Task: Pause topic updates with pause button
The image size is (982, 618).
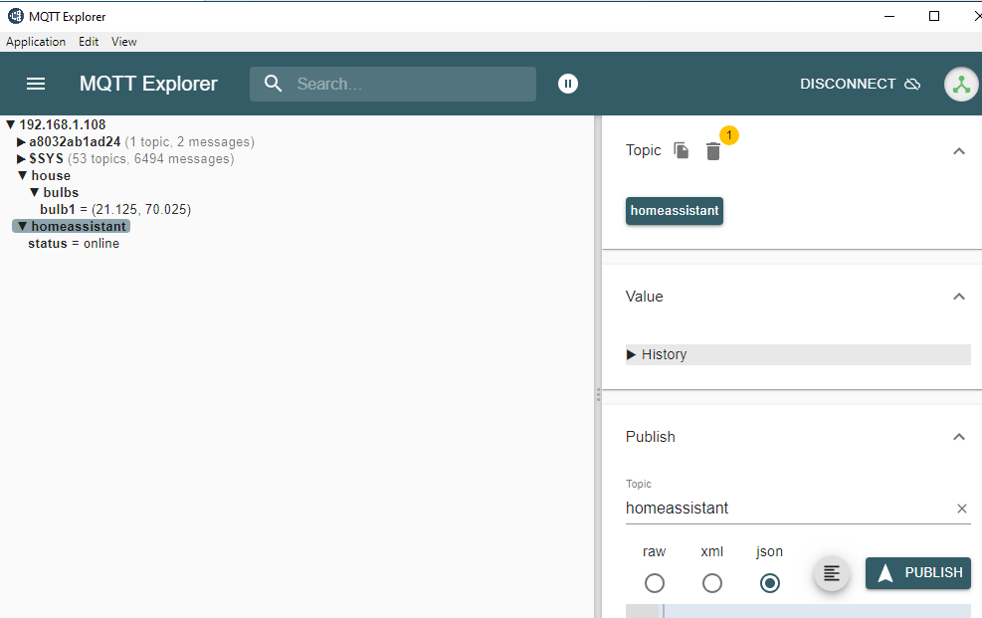Action: (568, 84)
